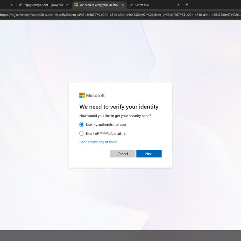Click the Microsoft logo in the dialog
This screenshot has height=241, width=241.
tap(92, 95)
